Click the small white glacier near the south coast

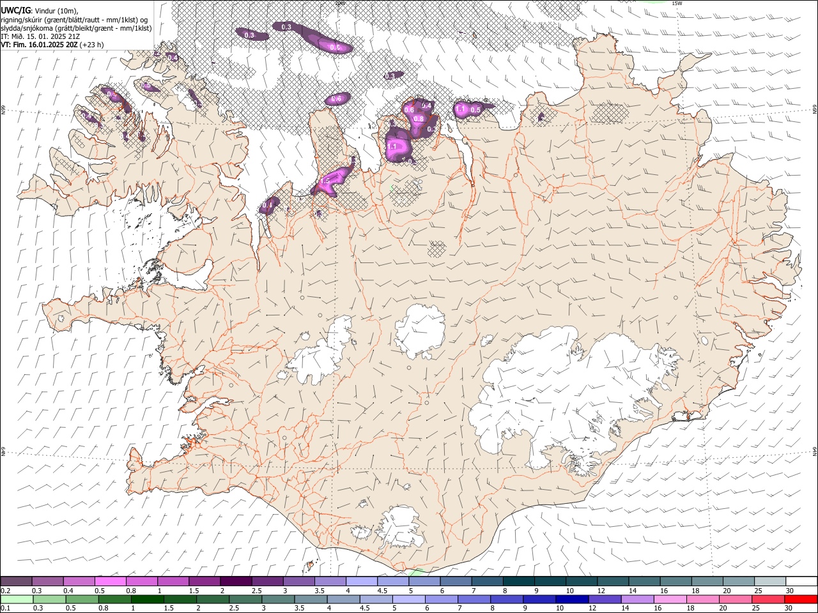click(x=401, y=529)
